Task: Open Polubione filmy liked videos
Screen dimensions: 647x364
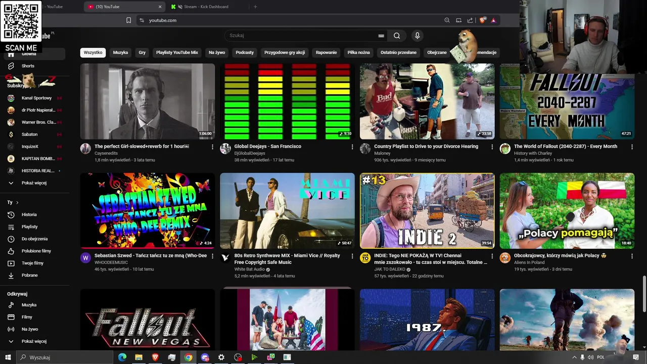Action: [35, 251]
